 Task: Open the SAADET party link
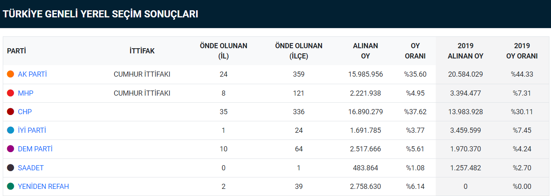(31, 168)
